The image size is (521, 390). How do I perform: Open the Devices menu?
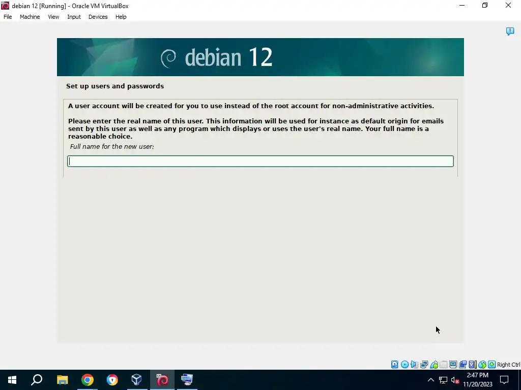(98, 17)
